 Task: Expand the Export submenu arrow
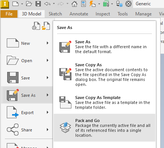pyautogui.click(x=48, y=113)
